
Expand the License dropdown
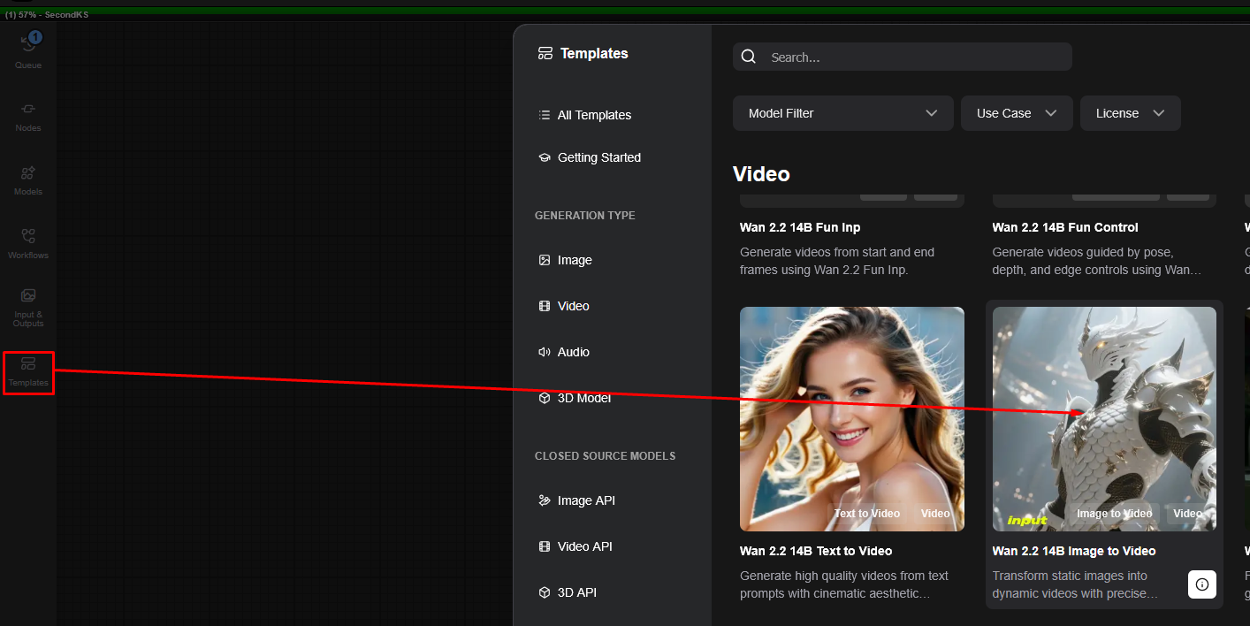coord(1131,113)
